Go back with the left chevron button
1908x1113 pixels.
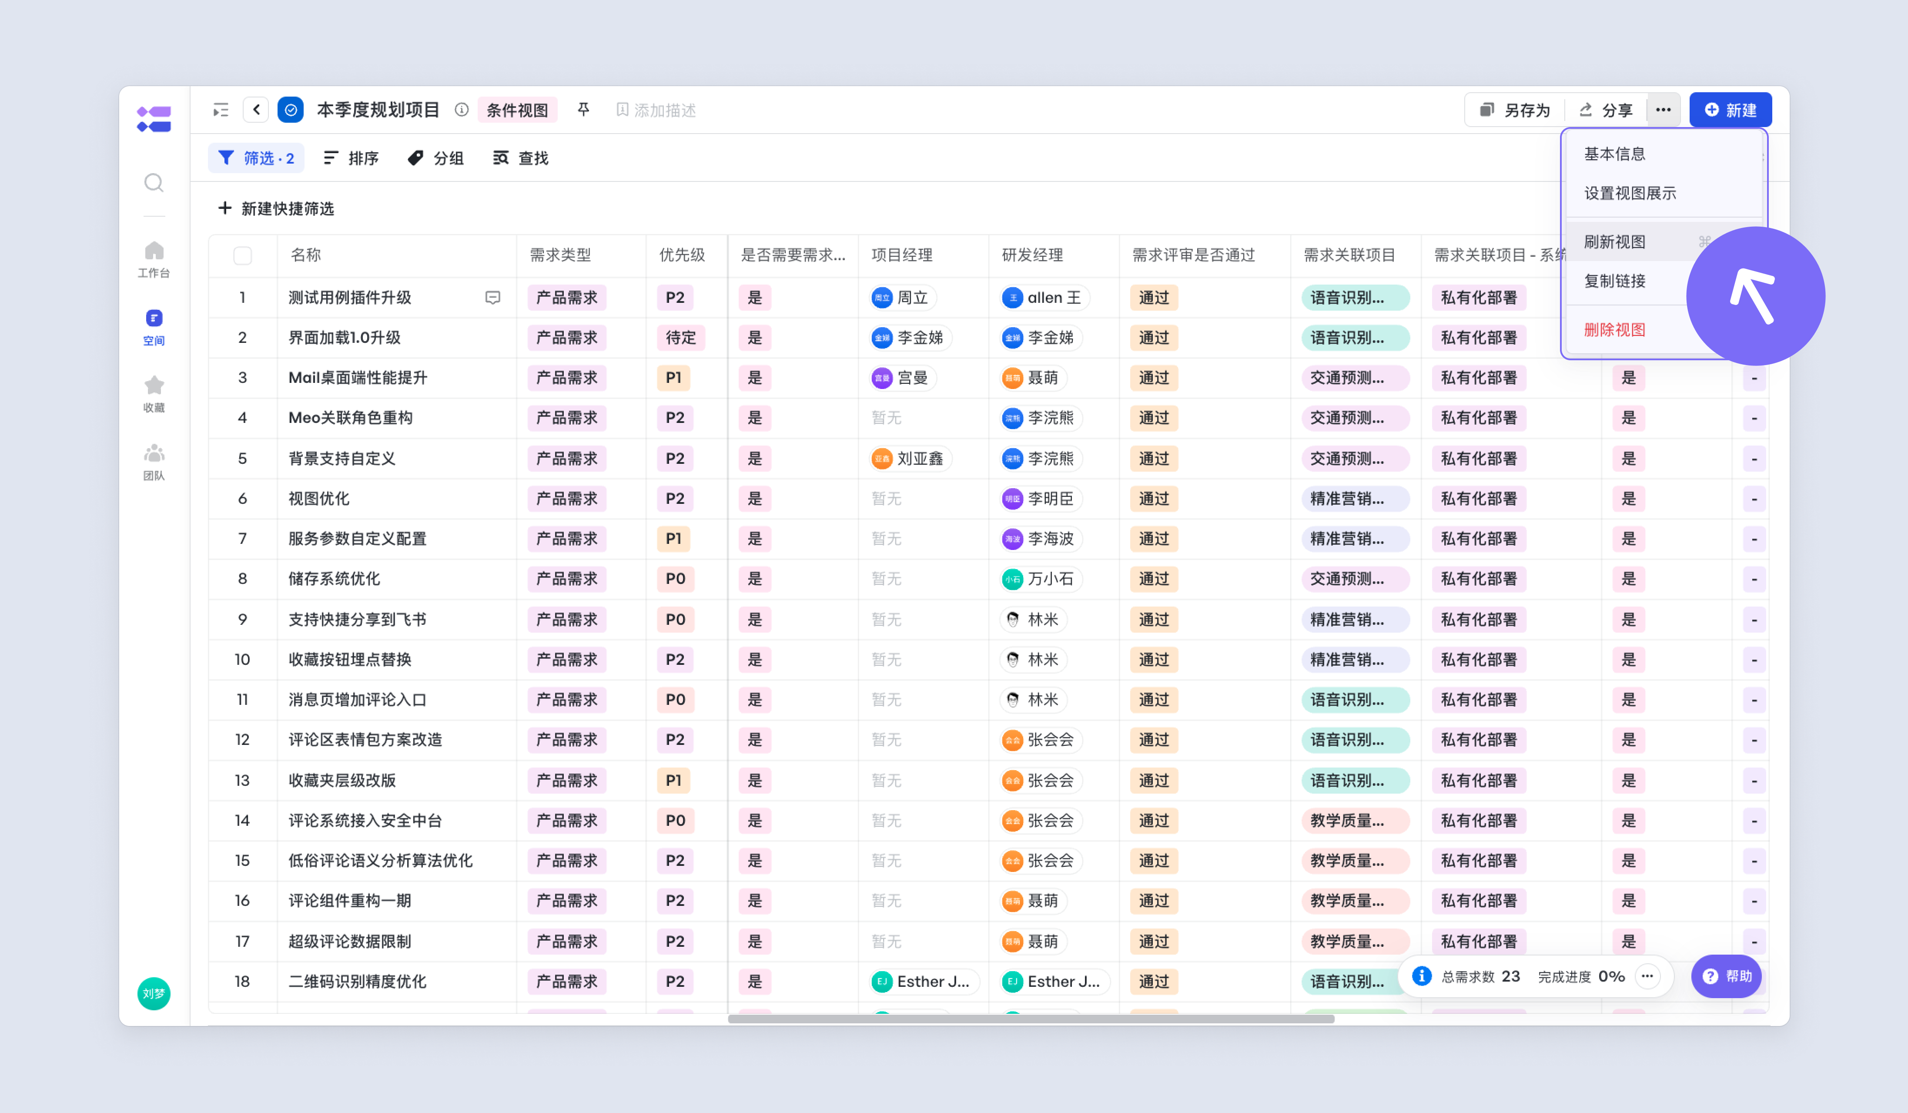[x=256, y=110]
